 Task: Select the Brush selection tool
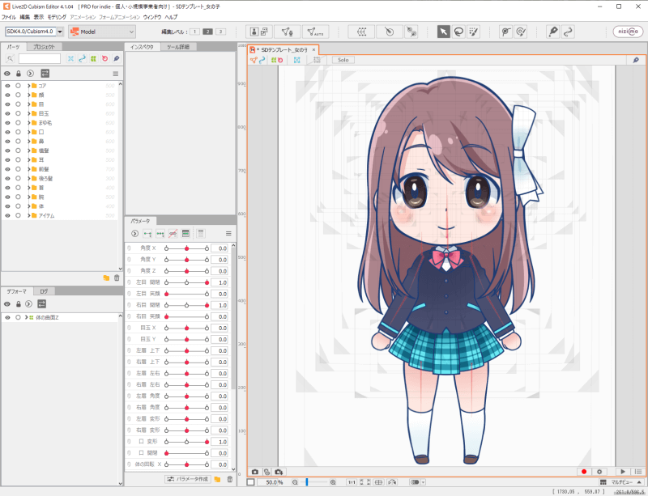click(473, 32)
